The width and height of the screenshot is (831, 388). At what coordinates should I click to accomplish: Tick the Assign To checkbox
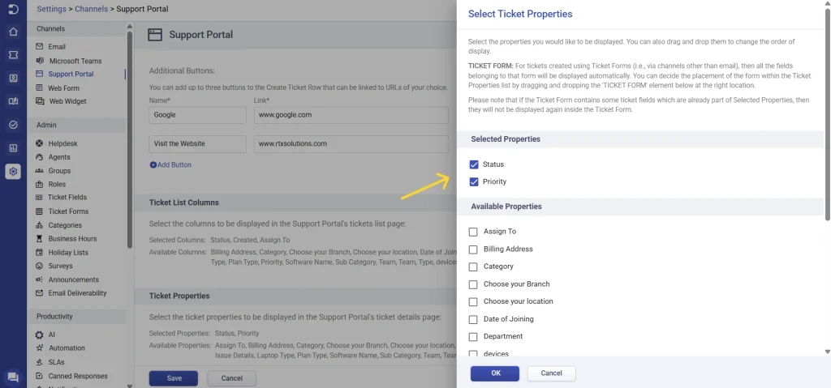(x=473, y=232)
